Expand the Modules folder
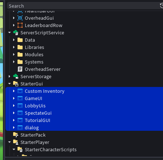This screenshot has width=163, height=160. [x=14, y=54]
